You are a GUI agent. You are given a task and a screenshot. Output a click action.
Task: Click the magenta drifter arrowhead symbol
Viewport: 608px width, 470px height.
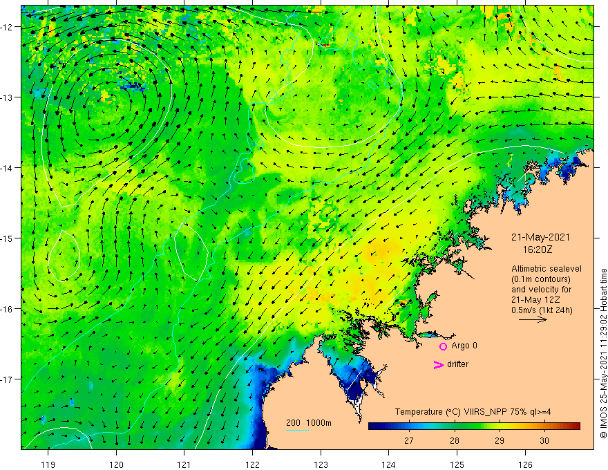click(x=439, y=364)
